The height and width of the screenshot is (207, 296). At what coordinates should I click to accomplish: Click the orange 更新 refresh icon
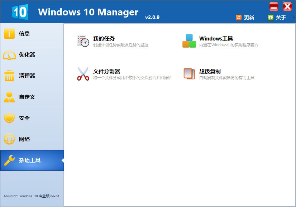pos(239,18)
